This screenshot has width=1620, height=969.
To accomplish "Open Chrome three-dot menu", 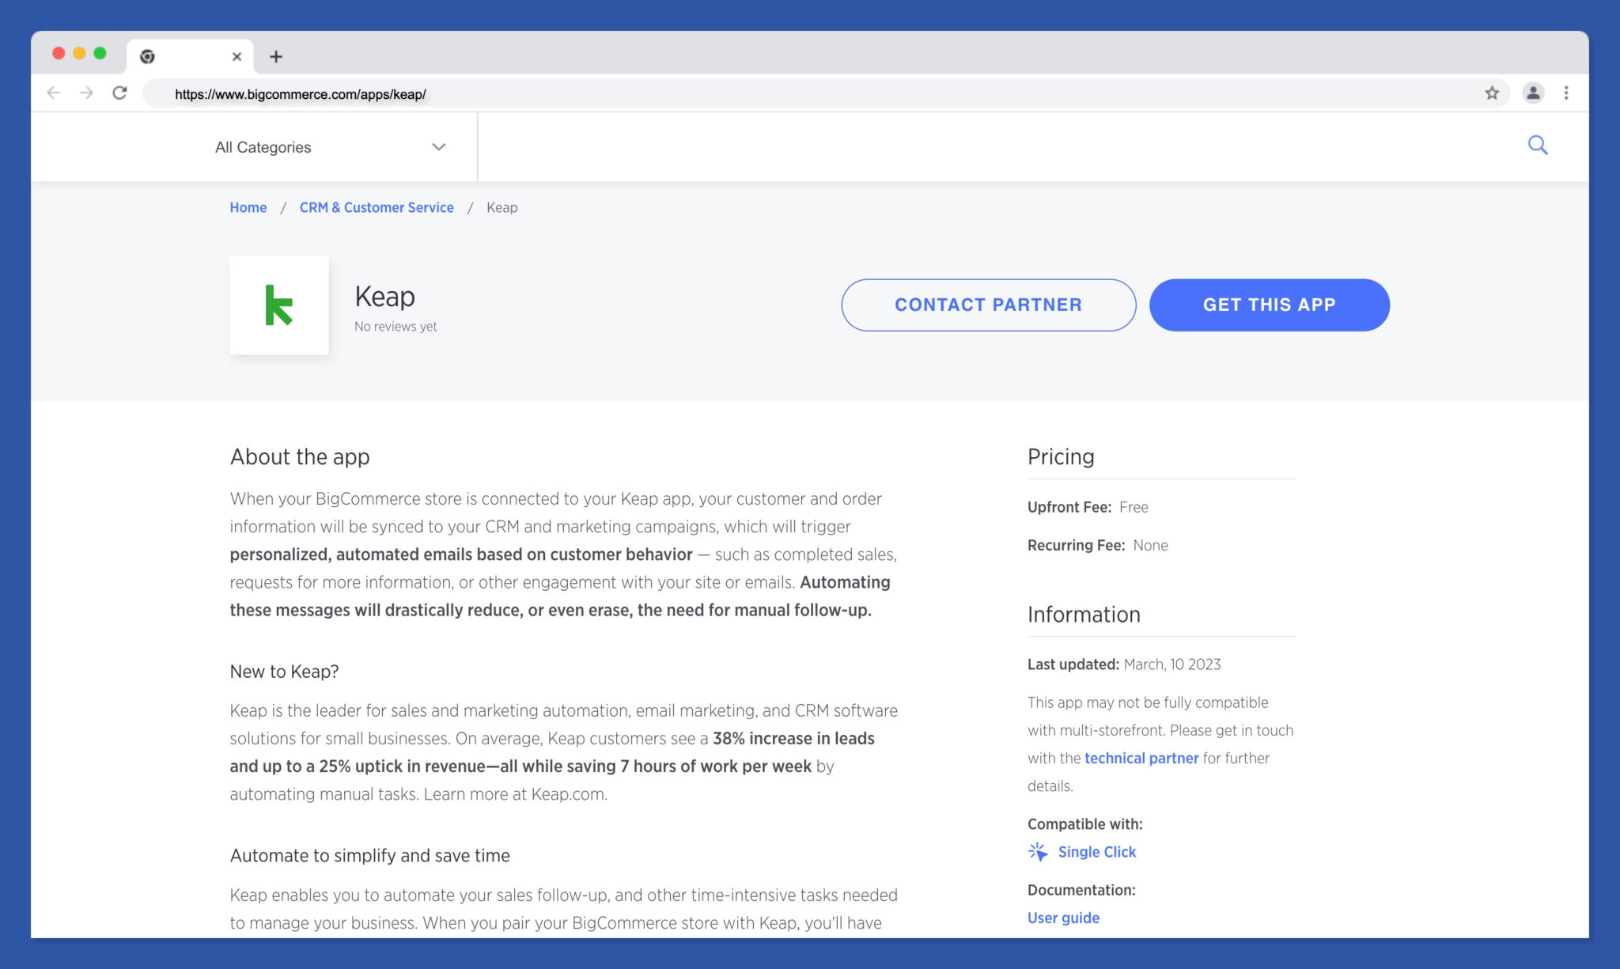I will (1566, 93).
